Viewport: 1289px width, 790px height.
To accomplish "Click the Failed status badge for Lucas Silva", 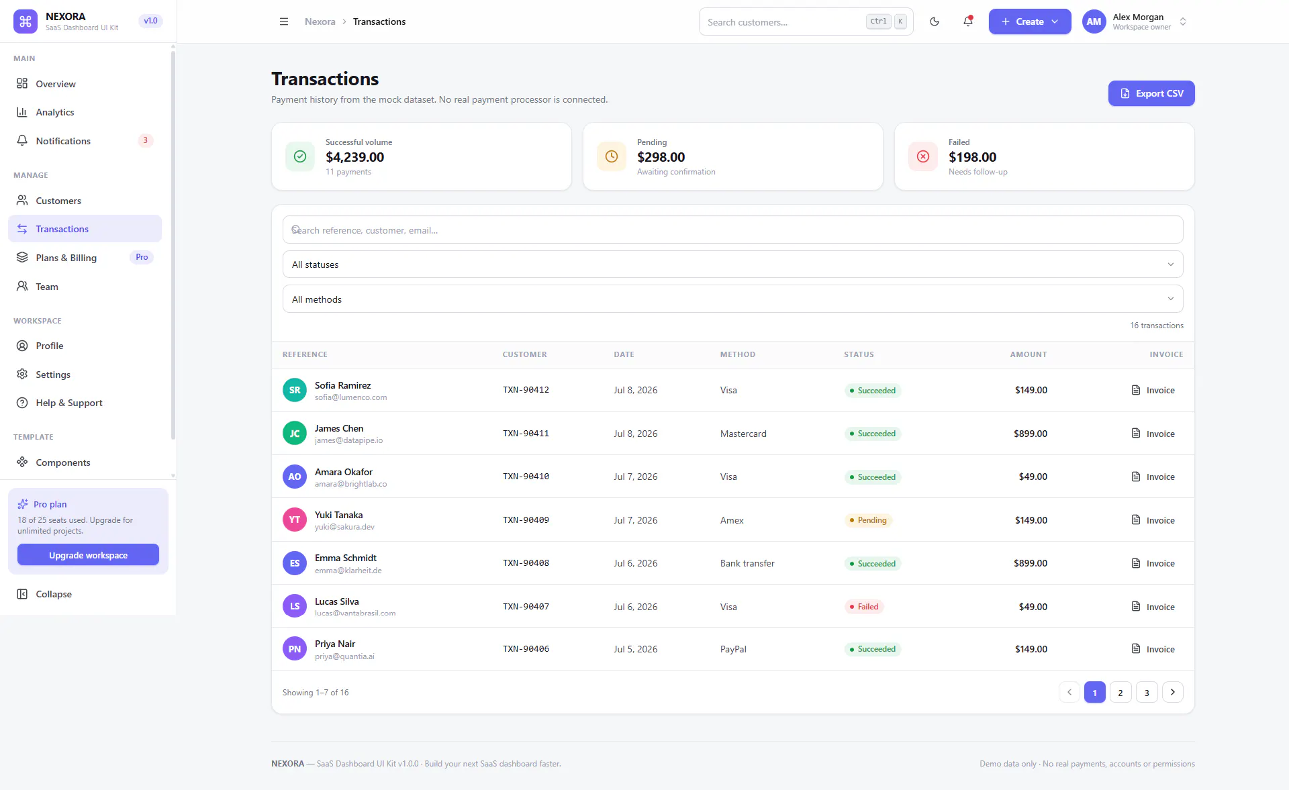I will click(864, 607).
